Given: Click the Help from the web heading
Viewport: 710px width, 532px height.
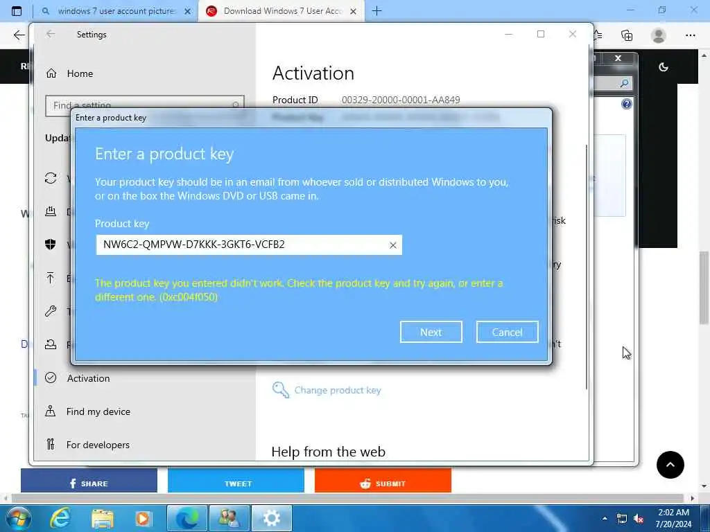Looking at the screenshot, I should [328, 452].
